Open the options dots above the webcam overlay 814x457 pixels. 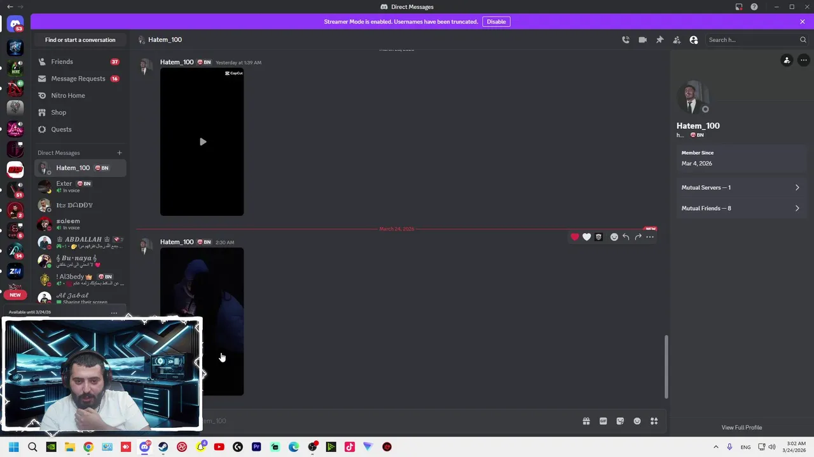(114, 312)
